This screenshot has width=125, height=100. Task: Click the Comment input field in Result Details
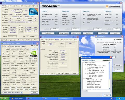(x=99, y=91)
